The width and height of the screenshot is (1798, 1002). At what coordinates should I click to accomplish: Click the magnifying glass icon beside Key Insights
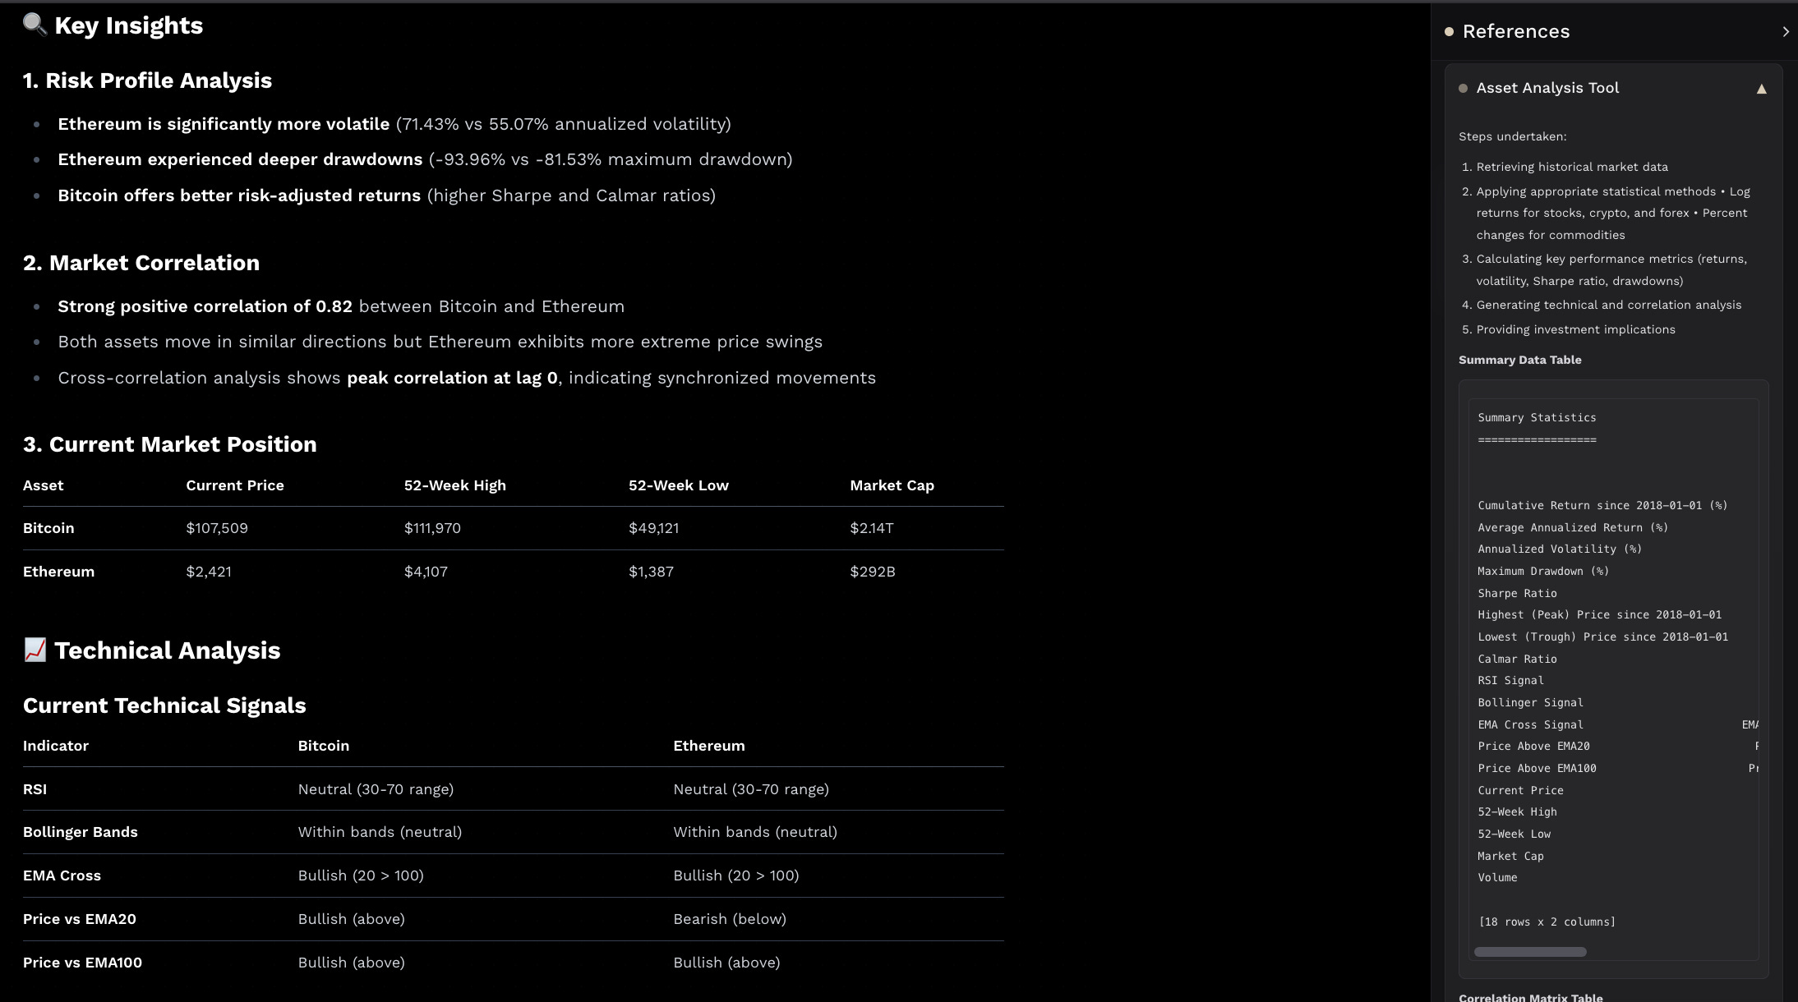click(35, 25)
